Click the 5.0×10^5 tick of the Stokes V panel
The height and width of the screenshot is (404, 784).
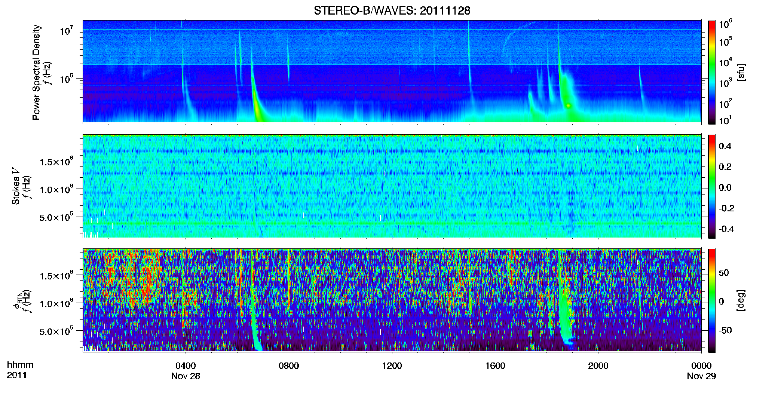(x=56, y=217)
